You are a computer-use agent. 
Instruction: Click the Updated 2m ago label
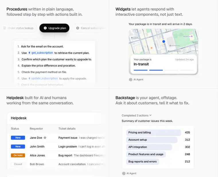184,59
